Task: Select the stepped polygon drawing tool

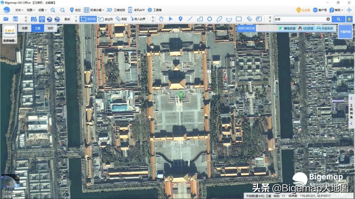Action: 200,19
